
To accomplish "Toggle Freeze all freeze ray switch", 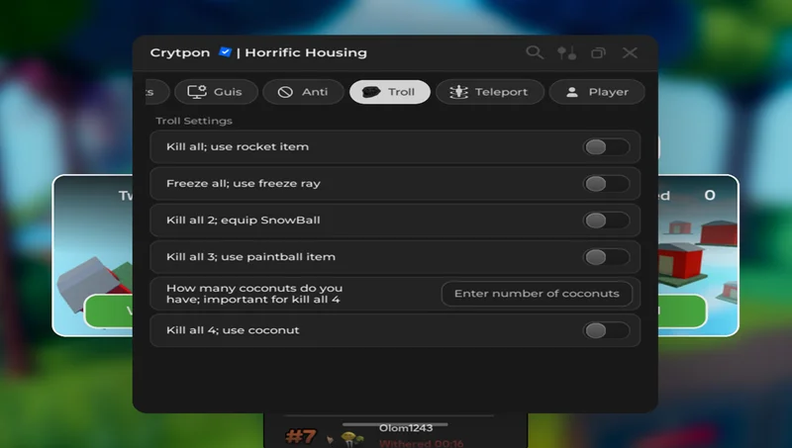I will click(x=606, y=184).
